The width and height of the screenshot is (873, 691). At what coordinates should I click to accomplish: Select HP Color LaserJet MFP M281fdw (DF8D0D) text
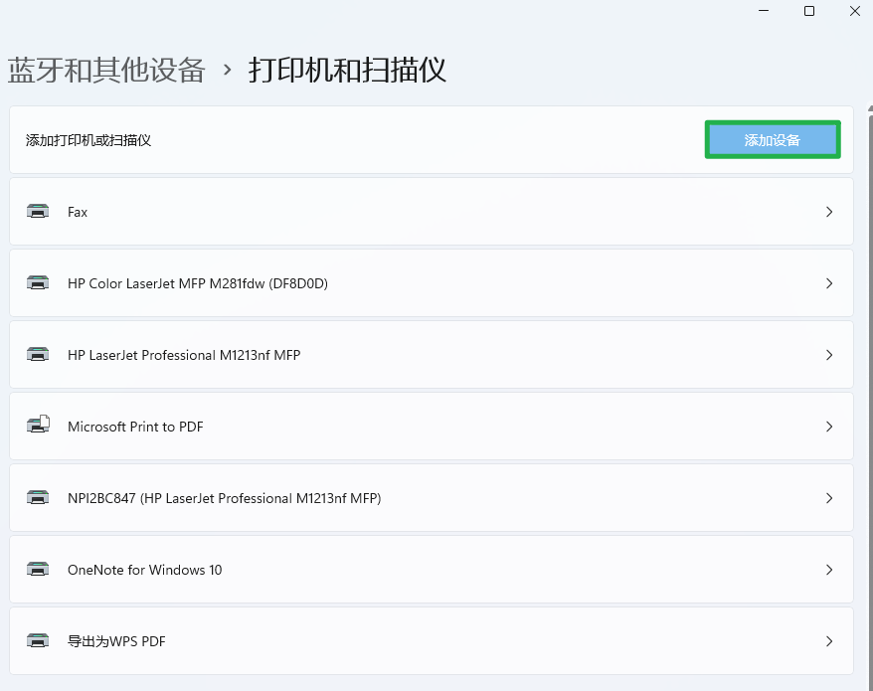(x=198, y=283)
